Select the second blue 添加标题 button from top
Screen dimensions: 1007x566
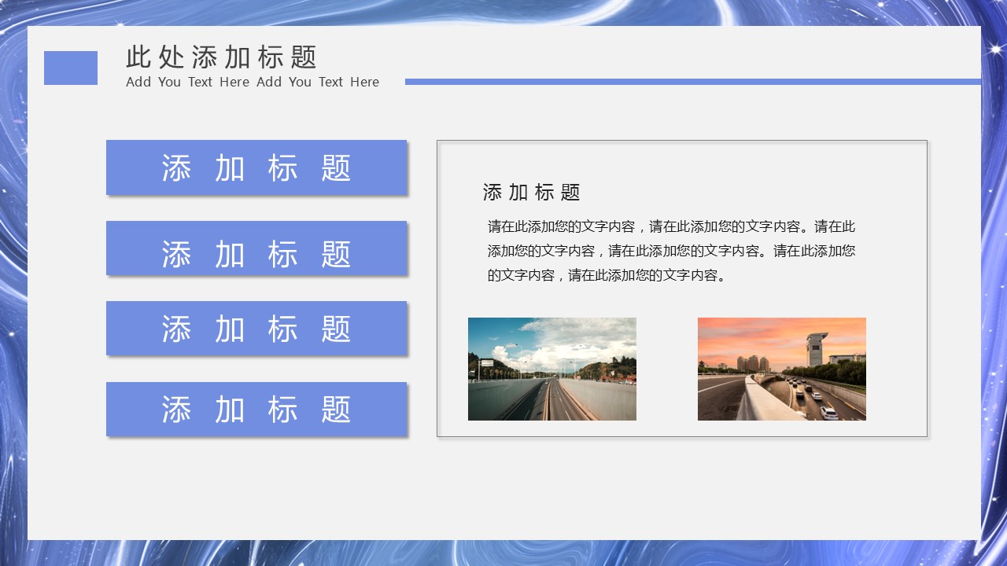pos(256,248)
